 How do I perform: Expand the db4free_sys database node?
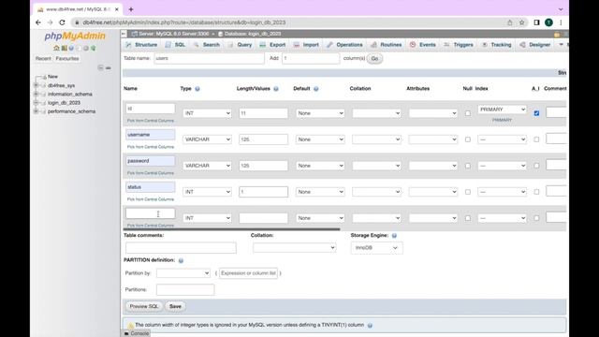tap(36, 85)
